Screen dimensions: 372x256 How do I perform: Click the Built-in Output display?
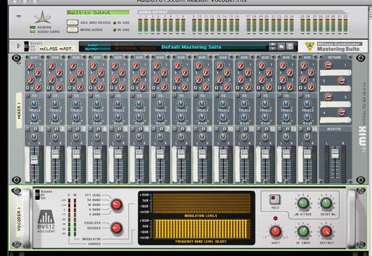coord(98,12)
